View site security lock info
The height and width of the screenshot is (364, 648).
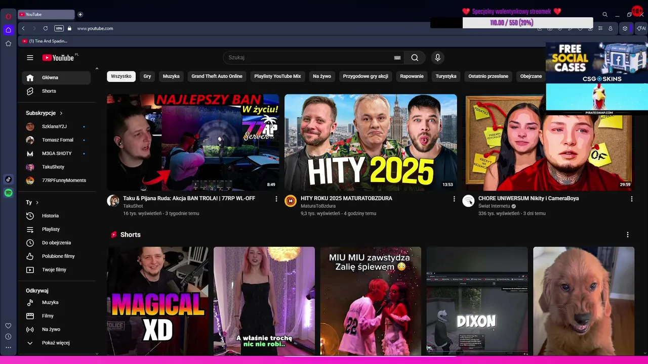pyautogui.click(x=69, y=28)
